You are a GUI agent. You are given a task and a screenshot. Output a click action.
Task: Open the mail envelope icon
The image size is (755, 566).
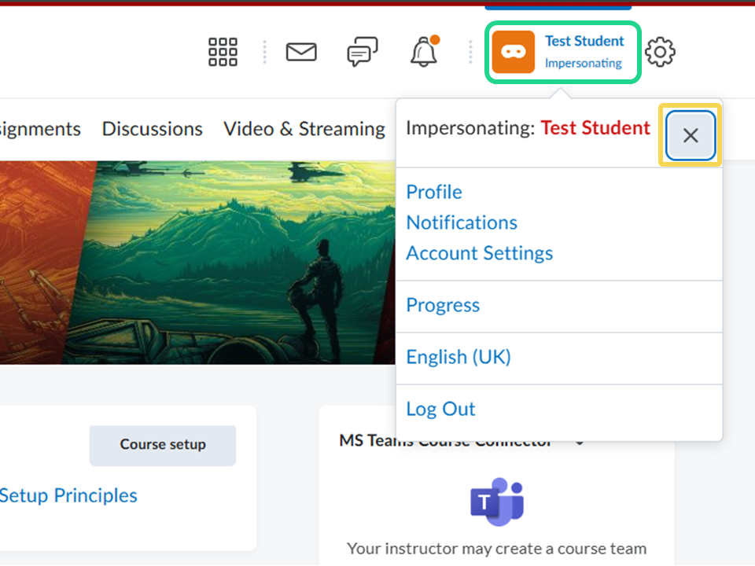301,52
